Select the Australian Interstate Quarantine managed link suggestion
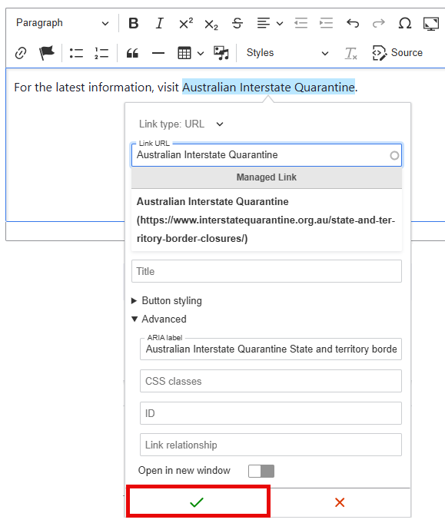 click(267, 220)
